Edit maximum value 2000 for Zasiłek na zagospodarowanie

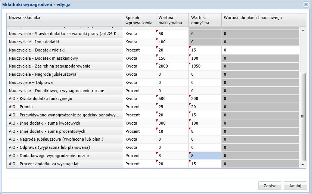[172, 66]
